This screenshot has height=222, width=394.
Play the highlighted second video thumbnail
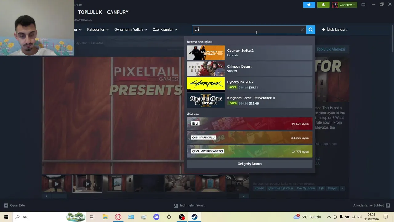click(x=87, y=184)
